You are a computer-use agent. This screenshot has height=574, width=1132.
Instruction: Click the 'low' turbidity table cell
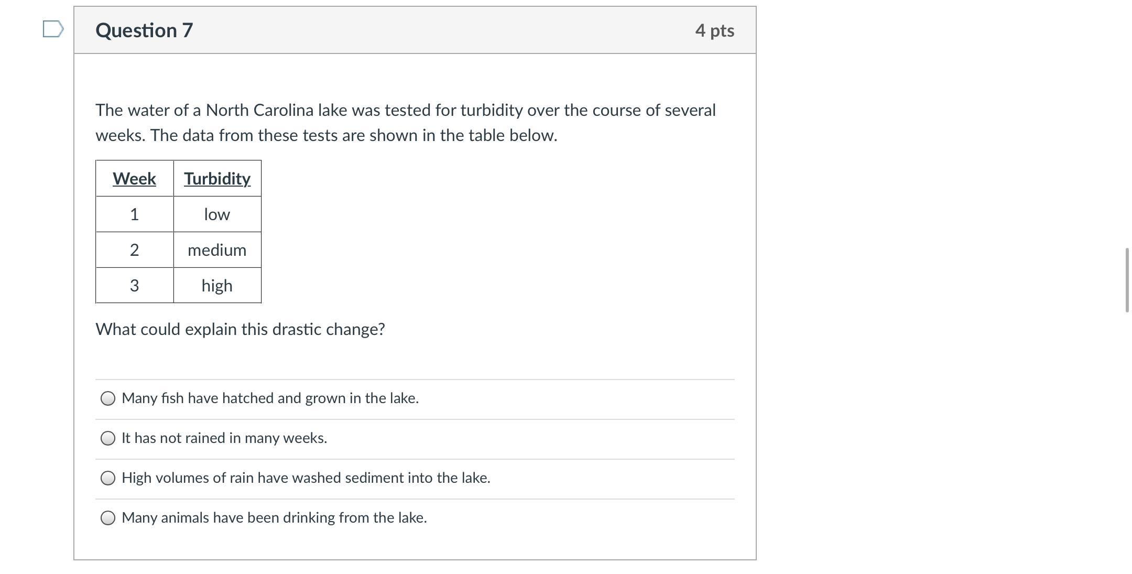click(217, 214)
